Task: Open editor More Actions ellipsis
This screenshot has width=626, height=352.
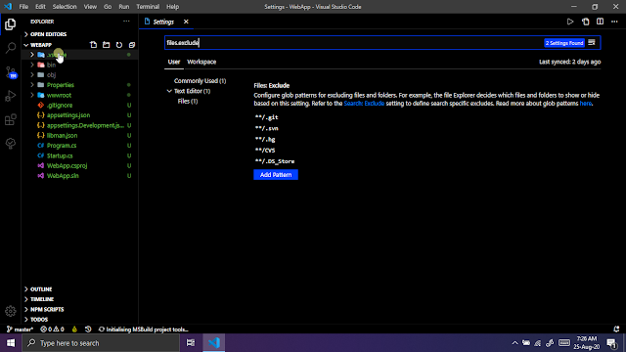Action: click(614, 22)
